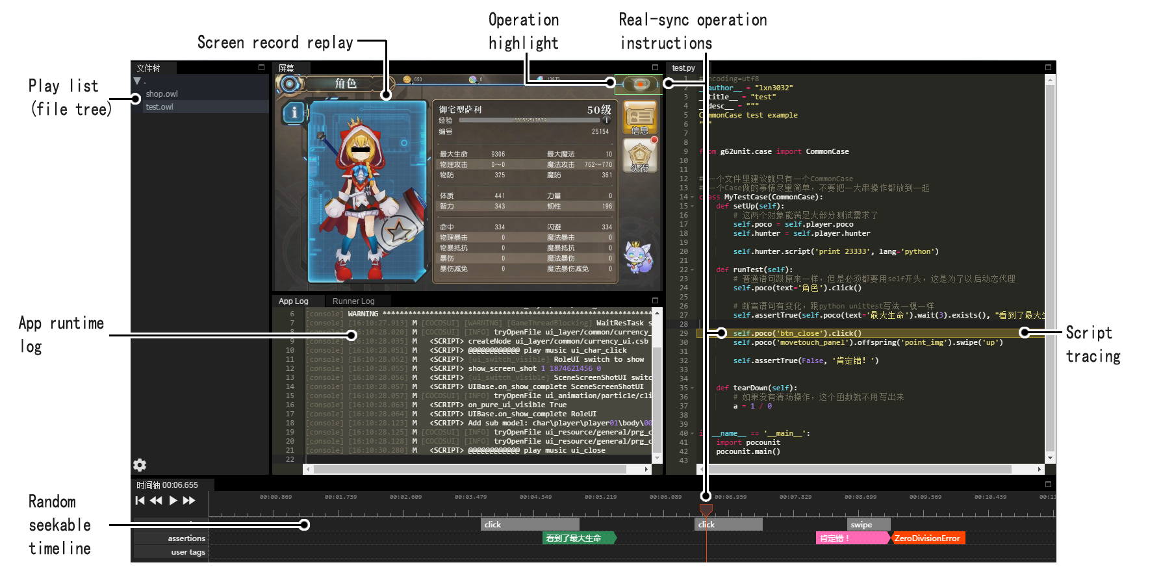
Task: Click the rewind button in timeline controls
Action: [156, 501]
